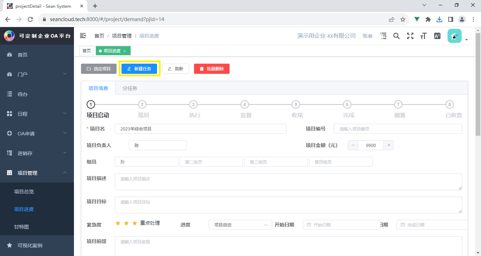The image size is (481, 256).
Task: Increase 项目金额 with plus button
Action: click(x=389, y=145)
